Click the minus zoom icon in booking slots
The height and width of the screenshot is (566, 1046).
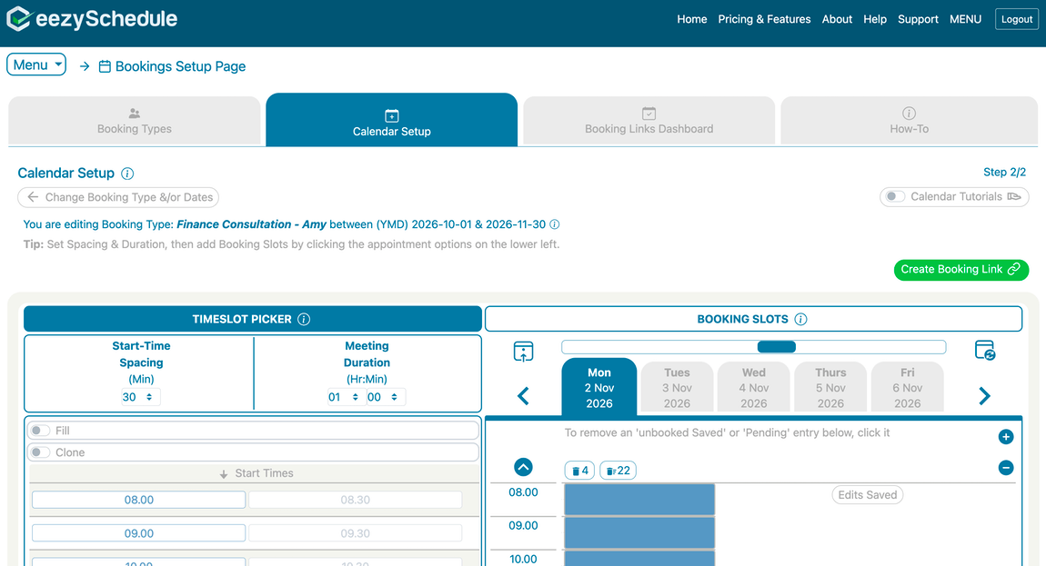tap(1006, 468)
